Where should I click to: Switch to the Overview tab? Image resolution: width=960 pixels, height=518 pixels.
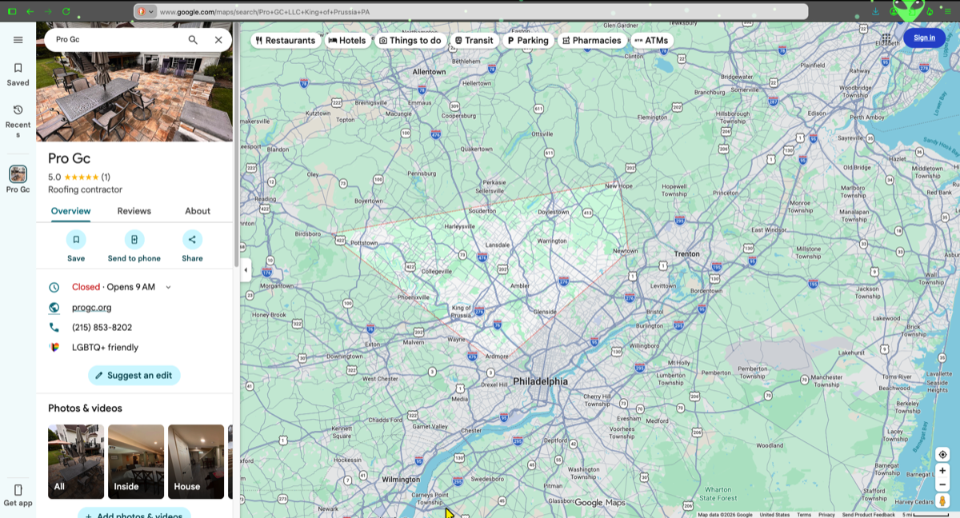pos(70,211)
